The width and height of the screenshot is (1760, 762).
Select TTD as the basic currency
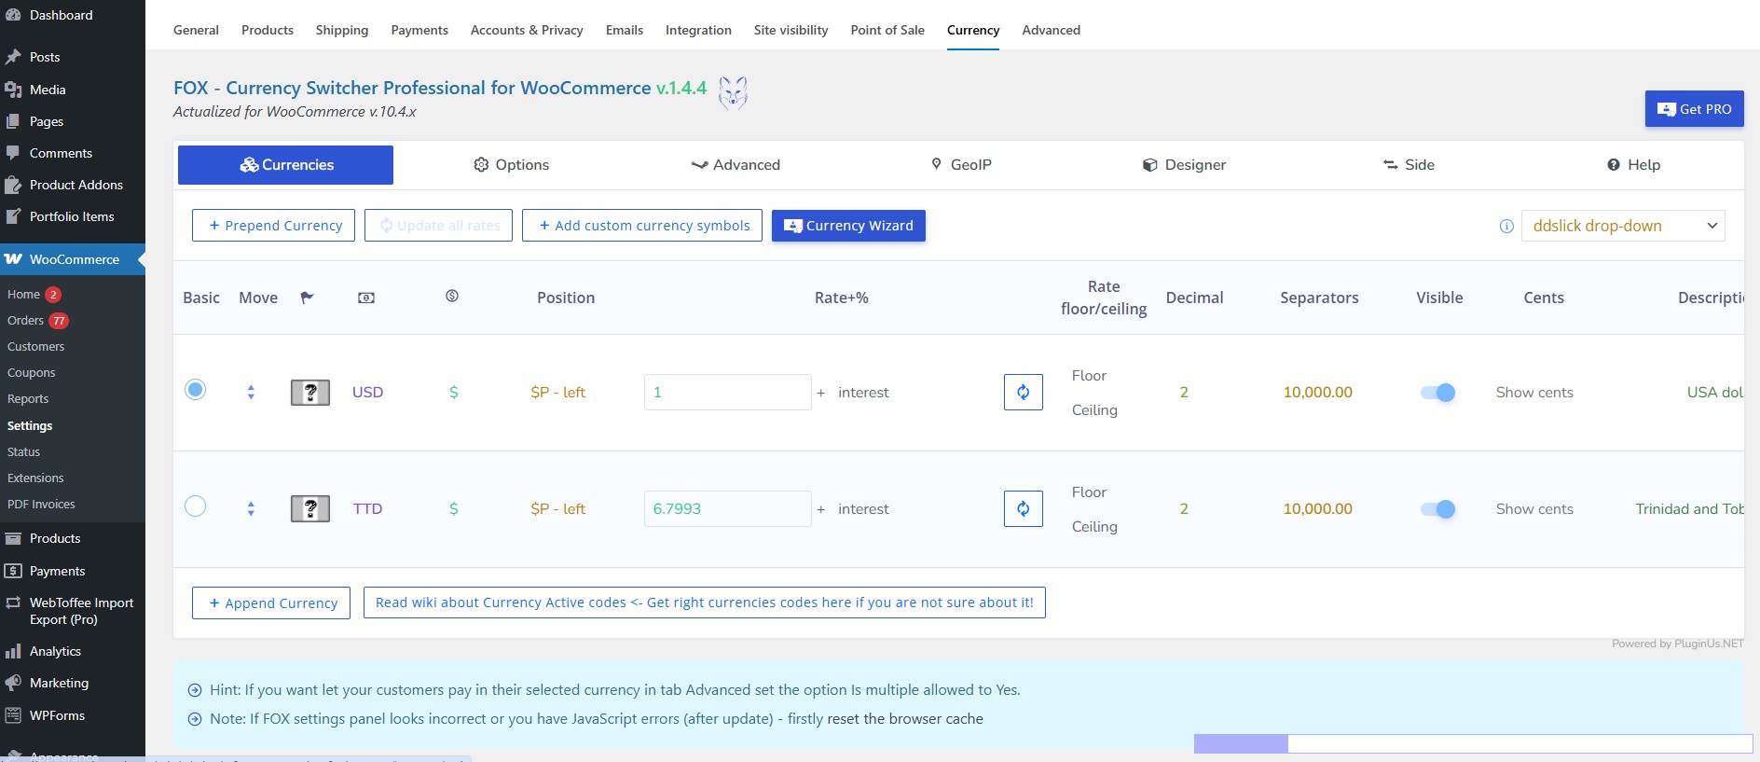click(195, 506)
